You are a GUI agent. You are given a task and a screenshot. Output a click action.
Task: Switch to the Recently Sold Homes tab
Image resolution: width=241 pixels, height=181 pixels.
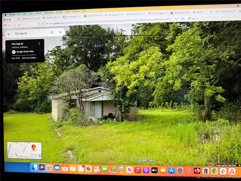click(179, 13)
